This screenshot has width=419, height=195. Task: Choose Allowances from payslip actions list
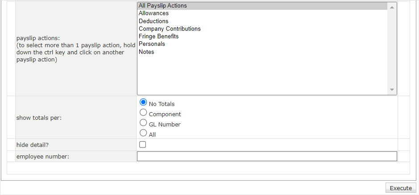153,13
